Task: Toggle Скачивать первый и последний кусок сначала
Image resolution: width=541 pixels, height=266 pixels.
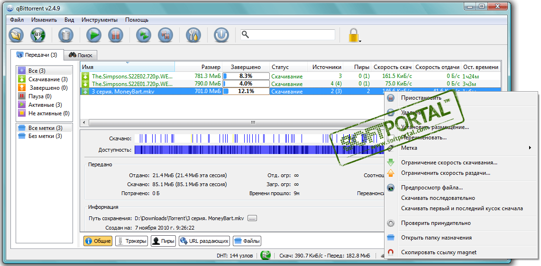Action: 461,208
